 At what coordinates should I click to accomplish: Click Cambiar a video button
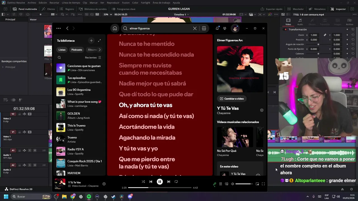click(x=232, y=99)
